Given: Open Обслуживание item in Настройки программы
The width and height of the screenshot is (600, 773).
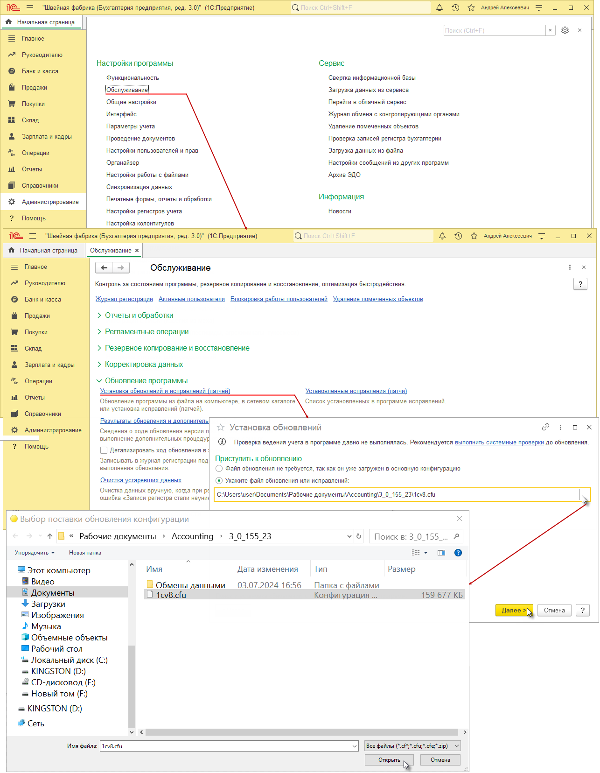Looking at the screenshot, I should [127, 90].
